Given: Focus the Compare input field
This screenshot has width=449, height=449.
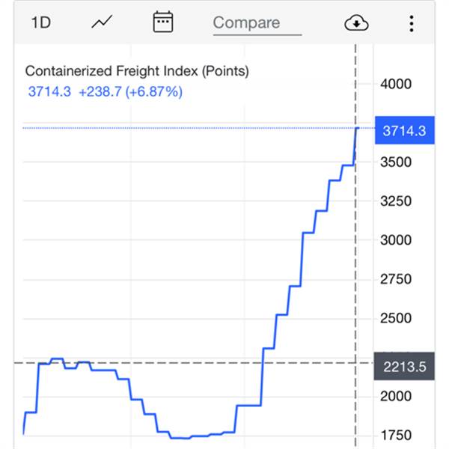Looking at the screenshot, I should pos(257,25).
